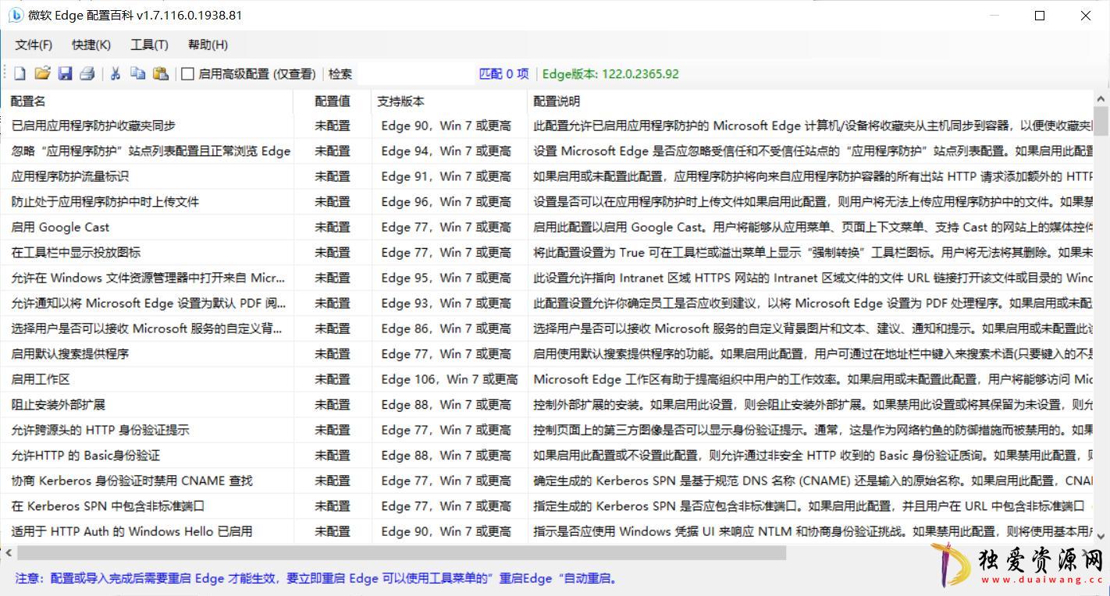Select row 适用于 HTTP Auth 的 Windows Hello 已启用

coord(548,531)
